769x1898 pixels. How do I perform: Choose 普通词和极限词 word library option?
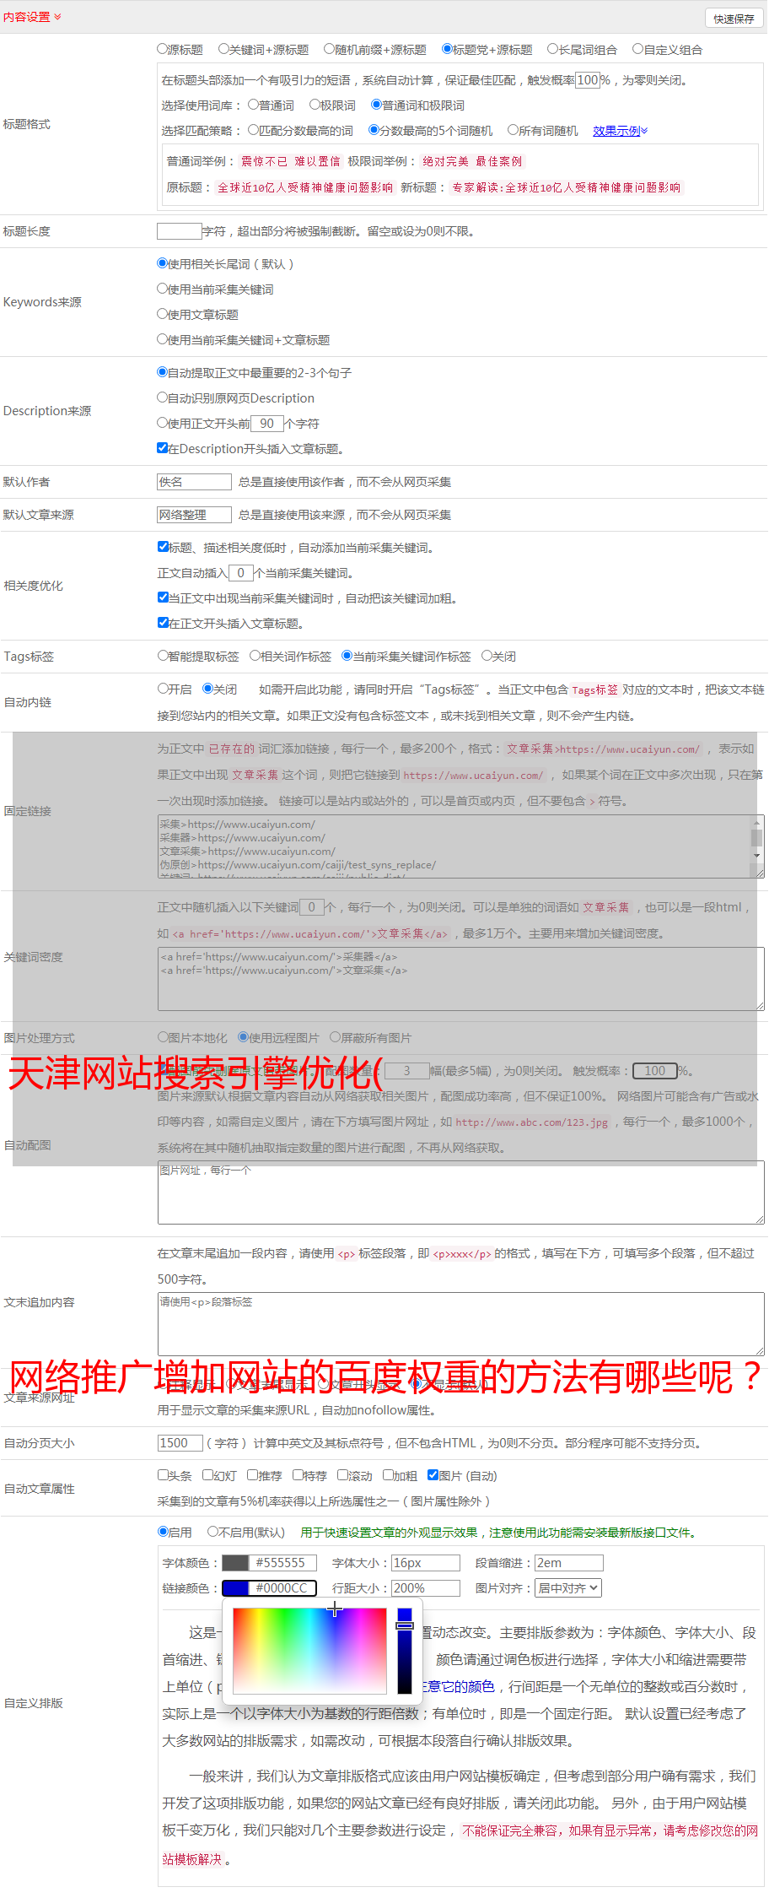tap(376, 105)
